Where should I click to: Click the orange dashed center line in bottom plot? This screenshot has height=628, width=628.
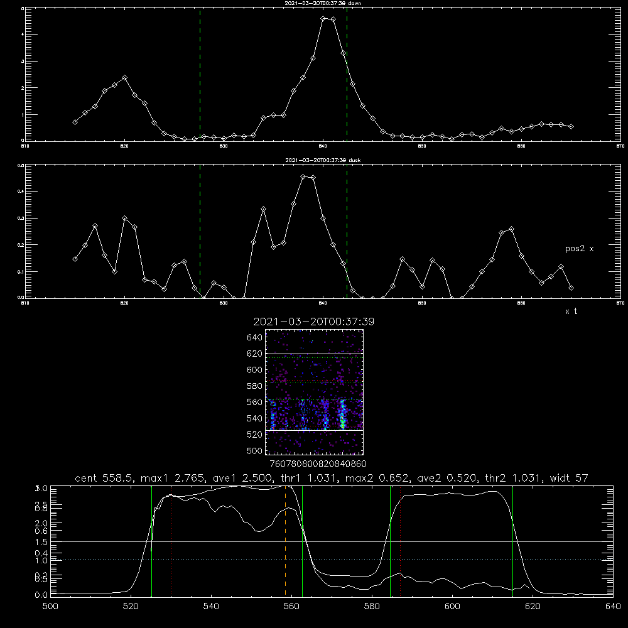click(285, 541)
